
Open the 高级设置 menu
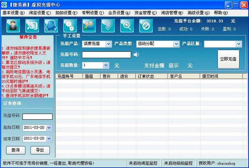pos(199,13)
